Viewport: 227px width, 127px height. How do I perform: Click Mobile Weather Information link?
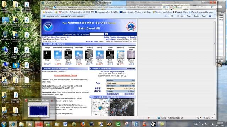click(x=115, y=37)
